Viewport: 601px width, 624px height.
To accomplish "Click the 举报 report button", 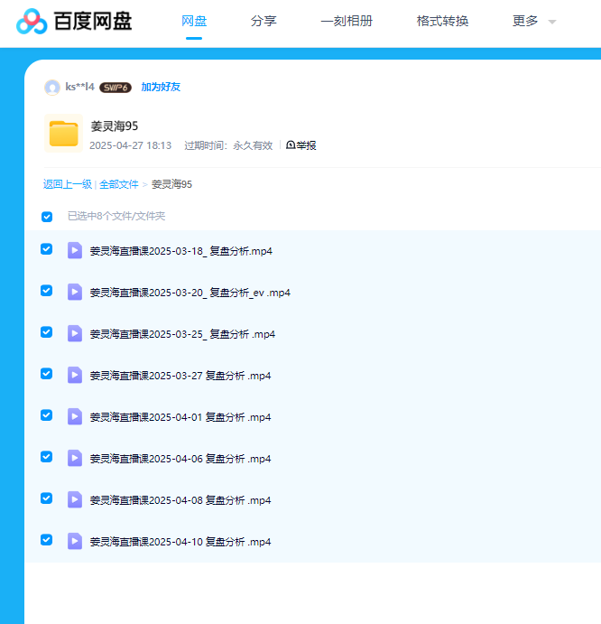I will (301, 145).
